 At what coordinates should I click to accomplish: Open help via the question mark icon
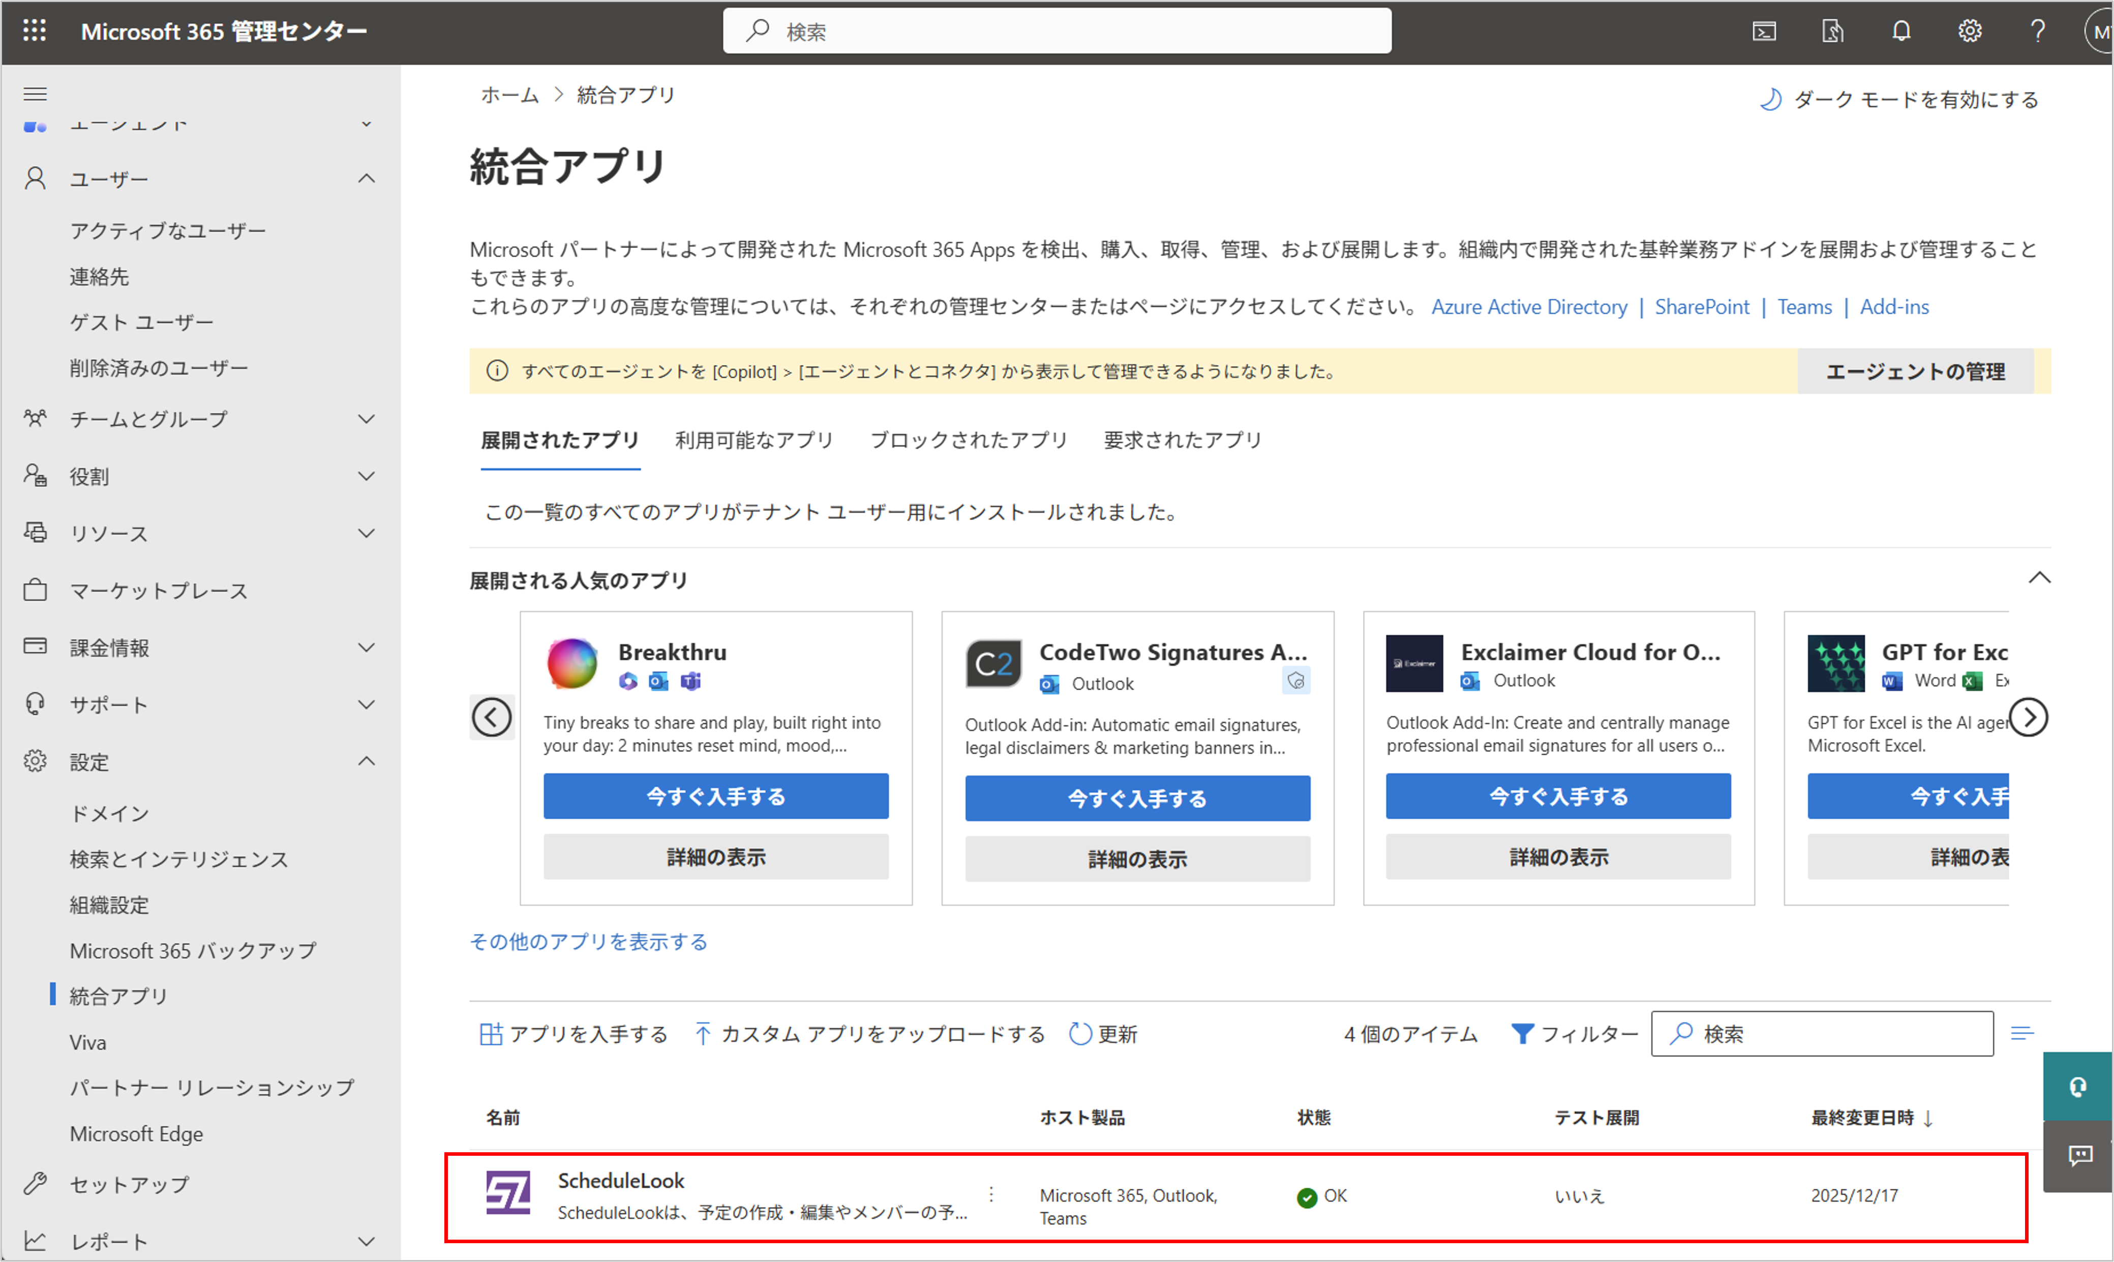(x=2038, y=30)
